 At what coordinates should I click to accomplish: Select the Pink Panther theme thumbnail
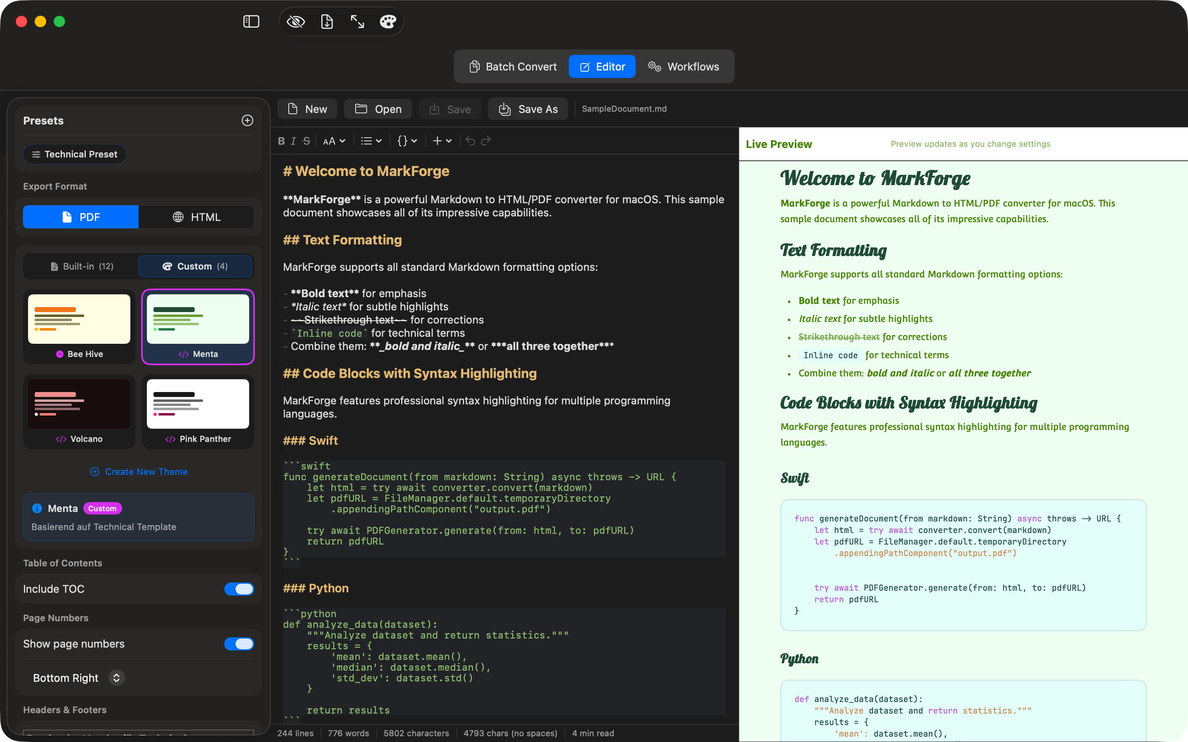coord(198,412)
